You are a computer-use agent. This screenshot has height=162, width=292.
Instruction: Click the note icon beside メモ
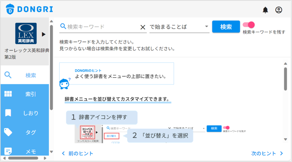[x=8, y=152]
